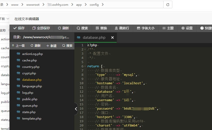The height and width of the screenshot is (130, 212).
Task: Click the 'mysql' value on line 8
Action: (x=129, y=75)
